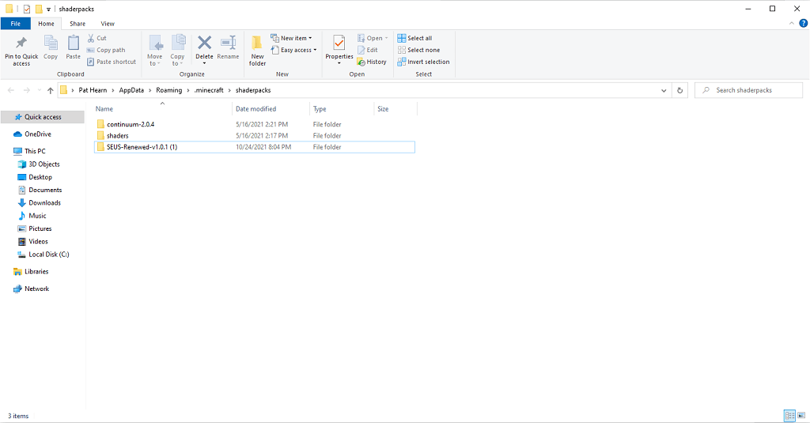Switch to the View ribbon tab

(108, 24)
